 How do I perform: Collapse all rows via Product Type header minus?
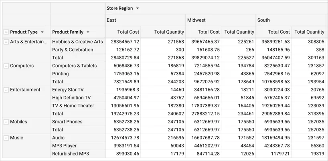coord(6,32)
